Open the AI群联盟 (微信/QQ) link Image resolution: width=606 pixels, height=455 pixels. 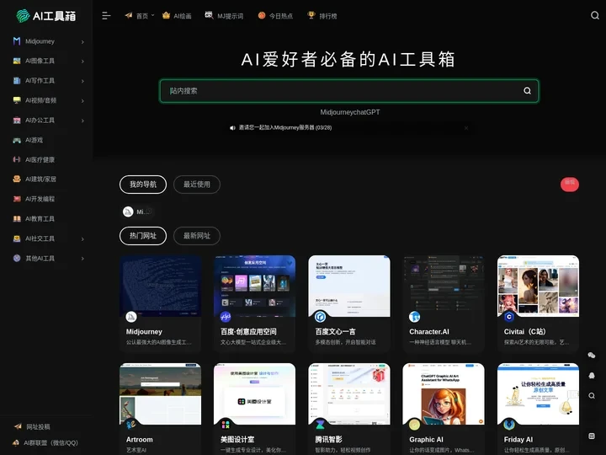pyautogui.click(x=50, y=442)
